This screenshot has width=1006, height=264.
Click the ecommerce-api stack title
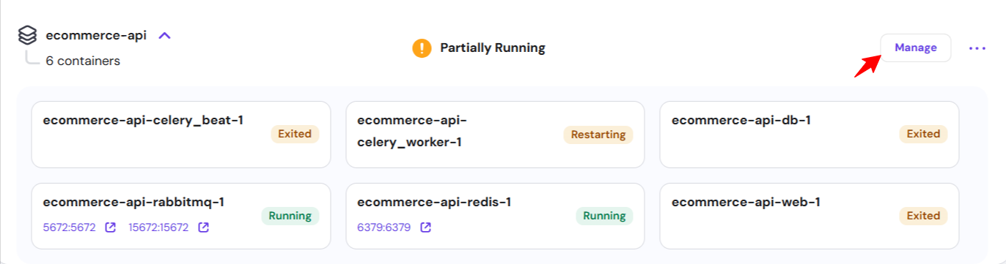(96, 35)
